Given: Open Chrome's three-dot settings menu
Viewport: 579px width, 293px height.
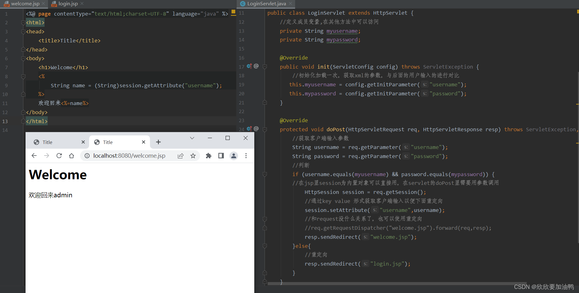Looking at the screenshot, I should [246, 156].
